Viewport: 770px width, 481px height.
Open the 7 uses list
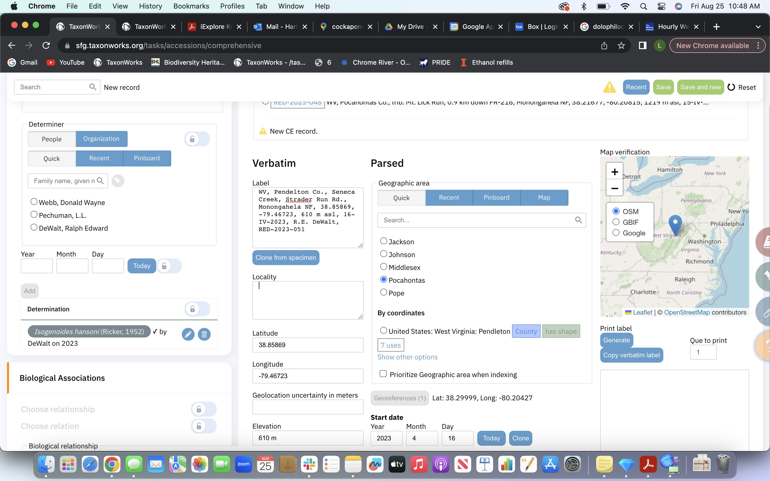pos(390,345)
